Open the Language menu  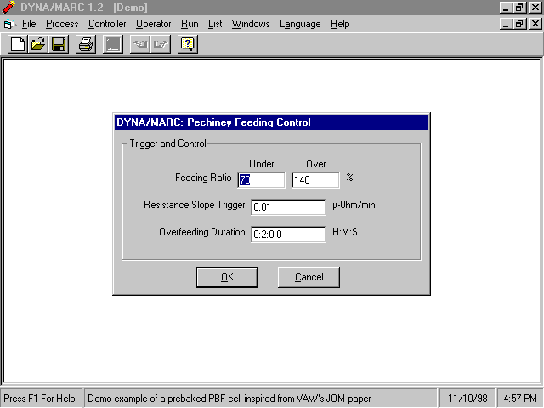(300, 24)
